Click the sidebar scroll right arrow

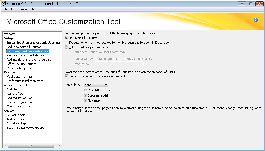[x=59, y=145]
